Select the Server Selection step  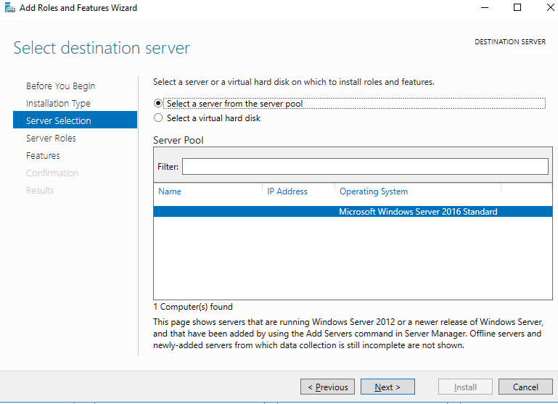tap(75, 120)
